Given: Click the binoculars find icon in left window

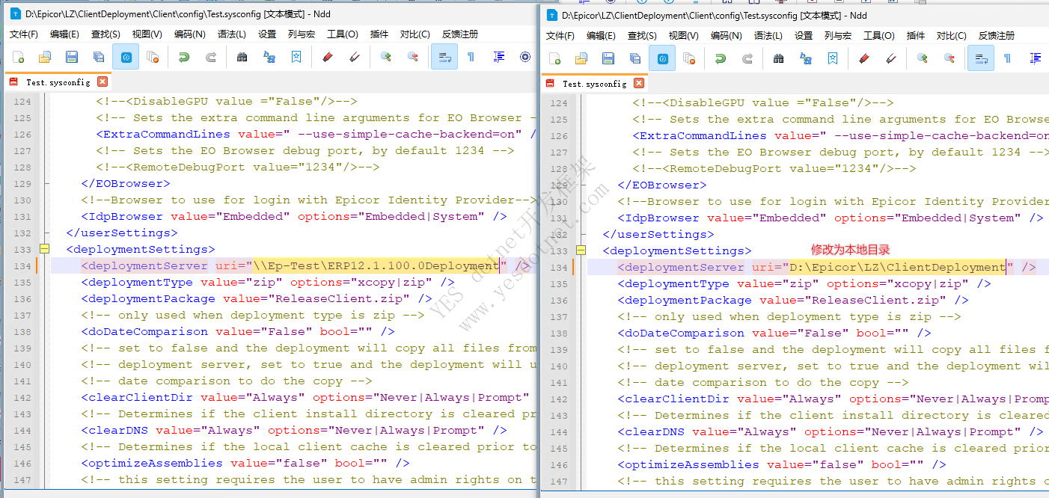Looking at the screenshot, I should (x=242, y=57).
